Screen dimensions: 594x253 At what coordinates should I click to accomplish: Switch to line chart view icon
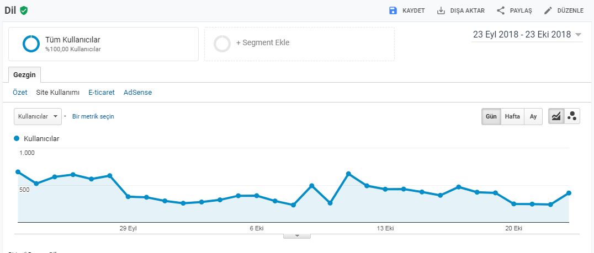click(x=556, y=116)
